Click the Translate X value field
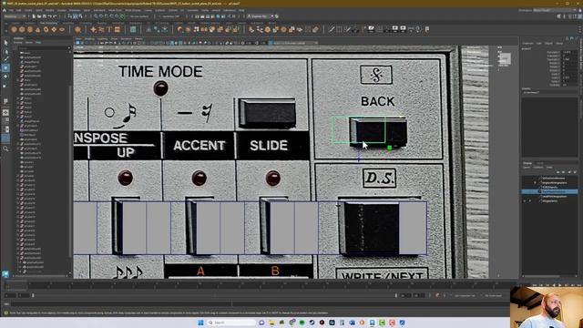This screenshot has width=583, height=328. pyautogui.click(x=569, y=53)
